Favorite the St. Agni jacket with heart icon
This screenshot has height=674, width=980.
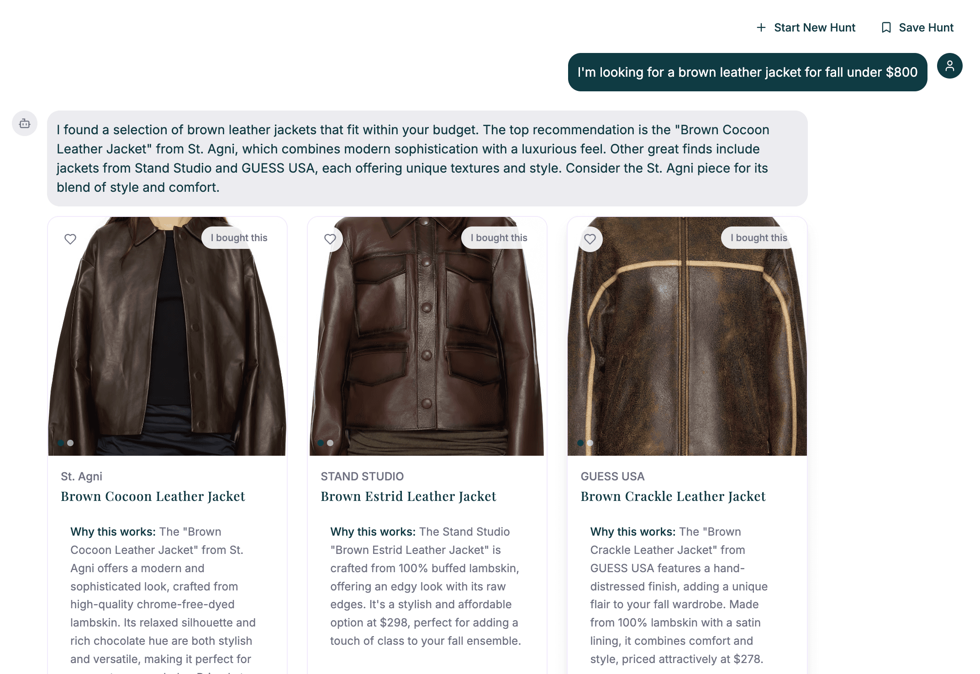coord(70,239)
